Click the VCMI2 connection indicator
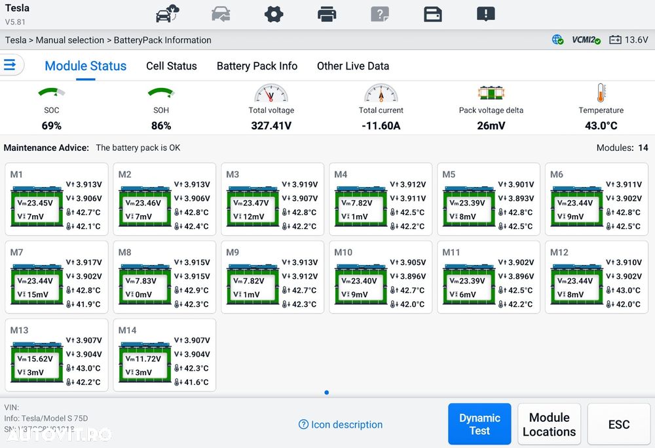This screenshot has height=448, width=655. click(586, 40)
